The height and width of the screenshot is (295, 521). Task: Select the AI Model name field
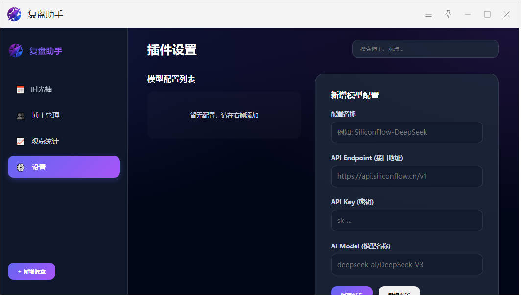tap(406, 265)
